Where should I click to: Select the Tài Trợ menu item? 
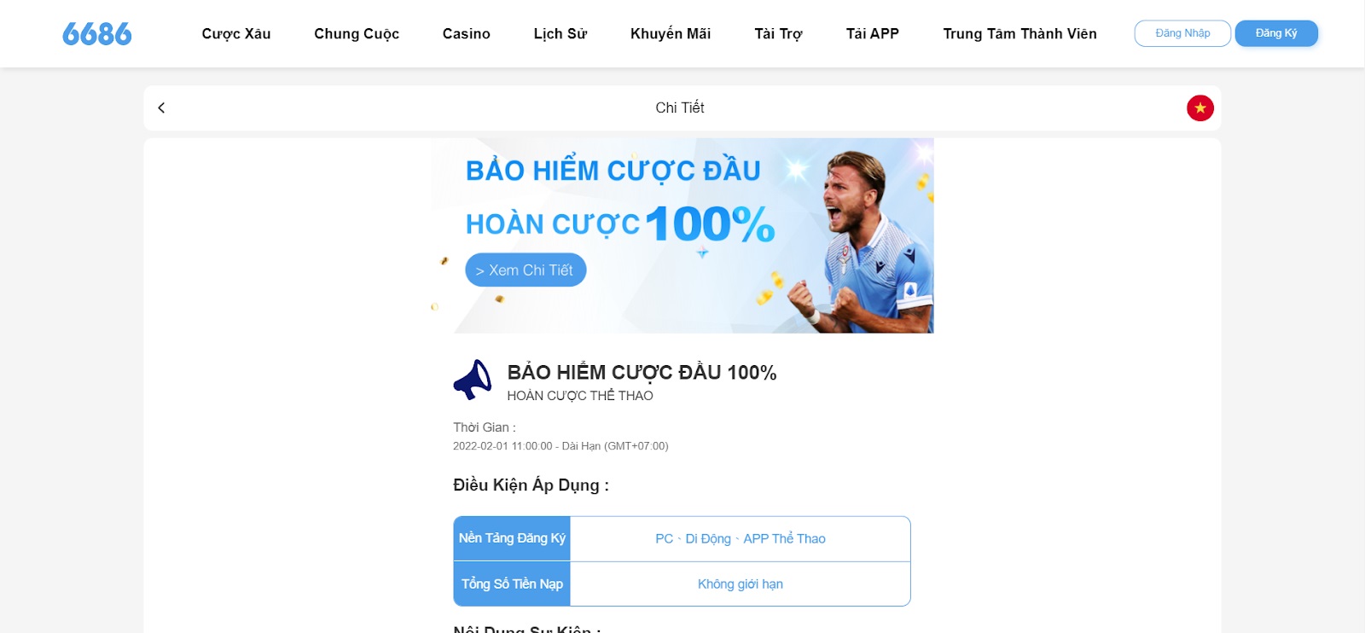(x=778, y=34)
